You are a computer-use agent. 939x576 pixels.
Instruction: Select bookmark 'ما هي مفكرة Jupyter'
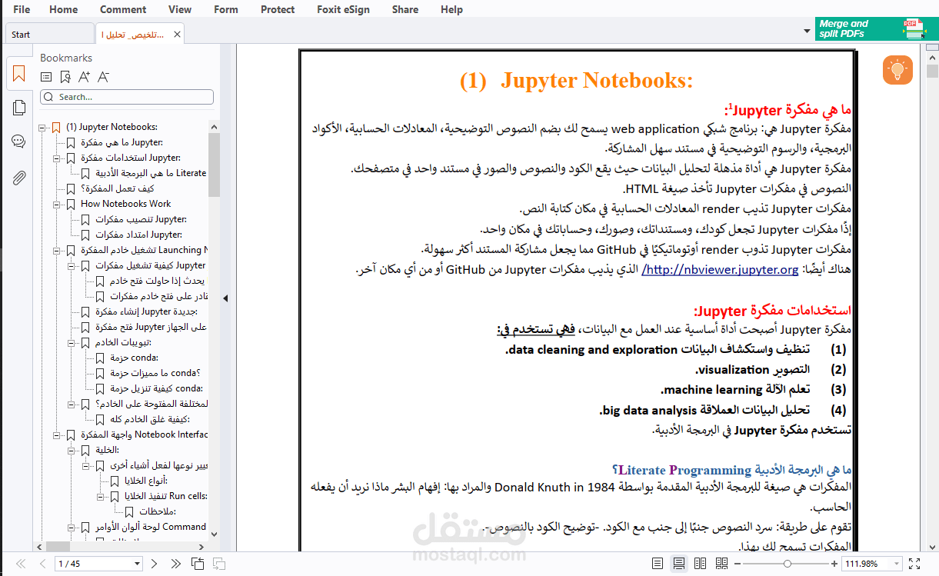(122, 142)
